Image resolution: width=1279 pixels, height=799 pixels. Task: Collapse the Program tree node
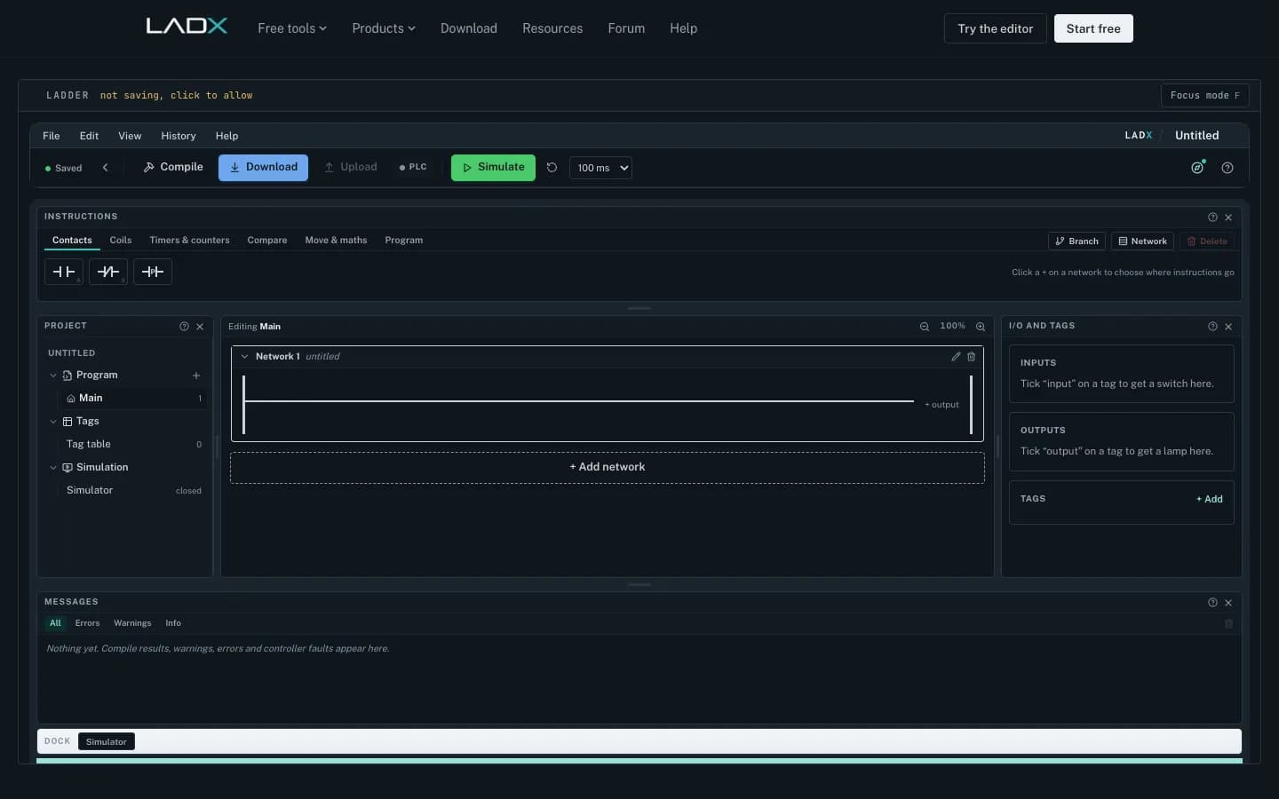point(53,376)
